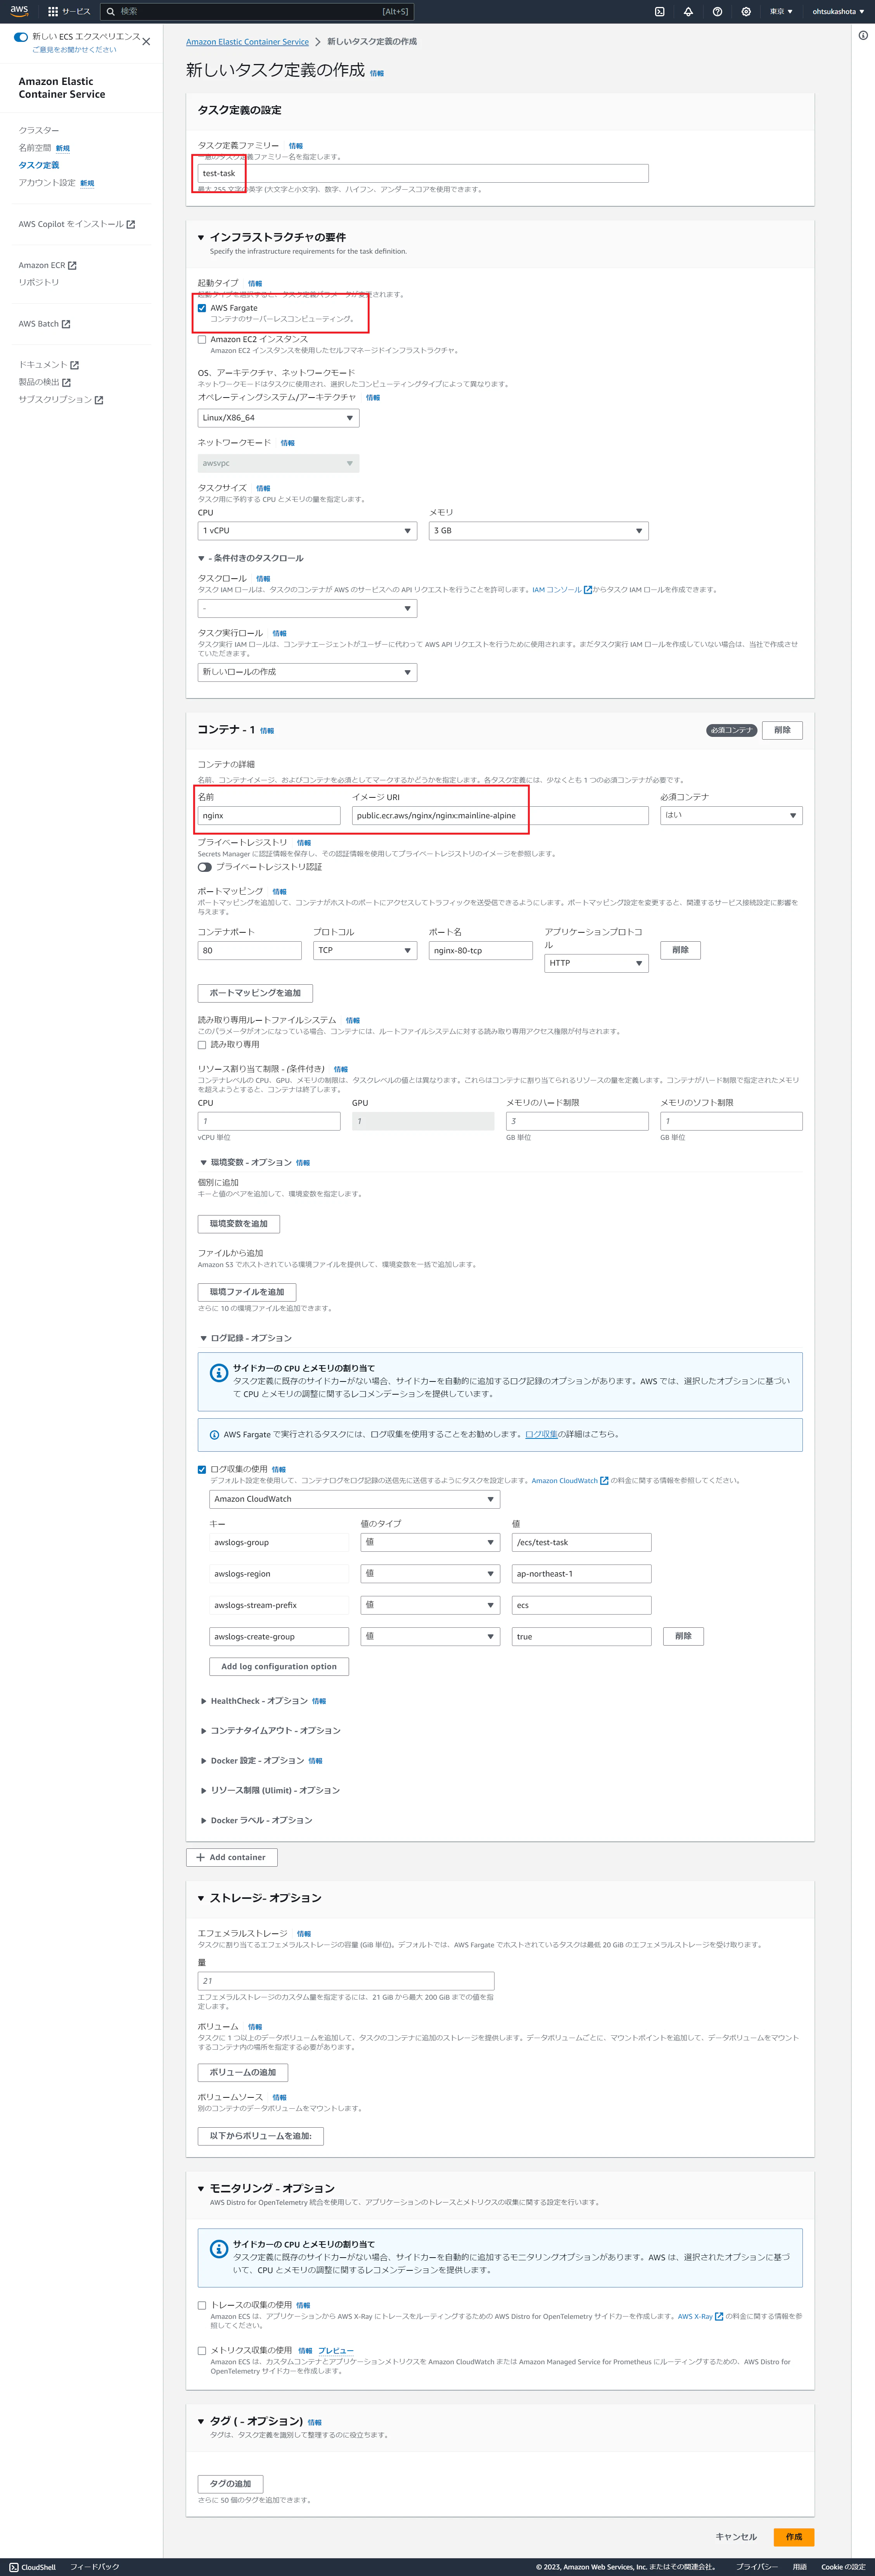Collapse ストレージ - オプション section
This screenshot has height=2576, width=875.
pos(201,1898)
